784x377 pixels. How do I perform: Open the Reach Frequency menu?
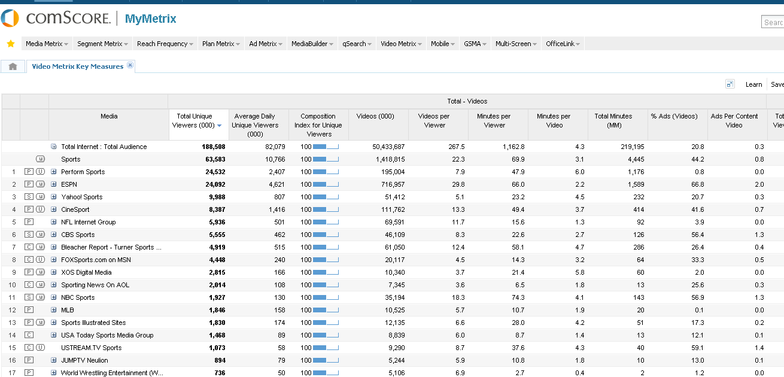[x=165, y=44]
